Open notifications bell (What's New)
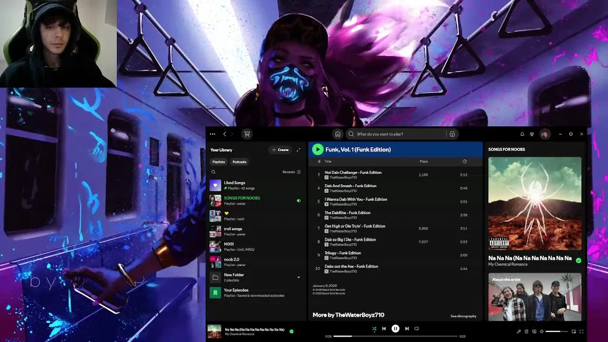Viewport: 608px width, 342px height. [522, 134]
